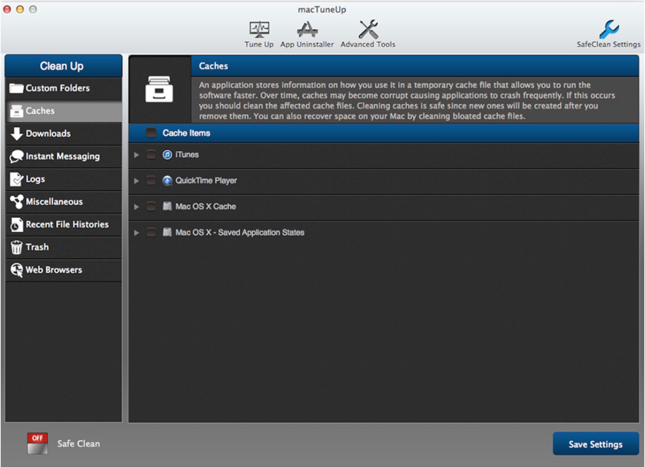Click the Trash can icon
Image resolution: width=645 pixels, height=467 pixels.
point(16,247)
